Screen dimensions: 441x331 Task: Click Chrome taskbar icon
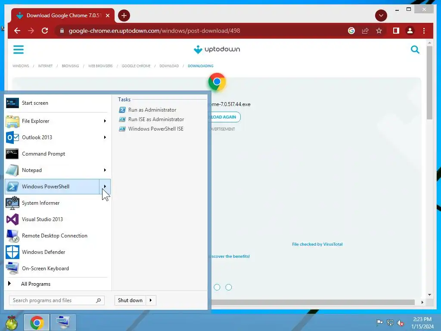[x=37, y=322]
